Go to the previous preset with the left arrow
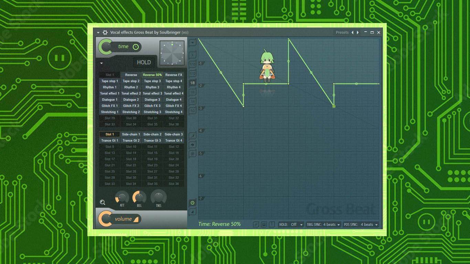The height and width of the screenshot is (264, 470). point(352,32)
